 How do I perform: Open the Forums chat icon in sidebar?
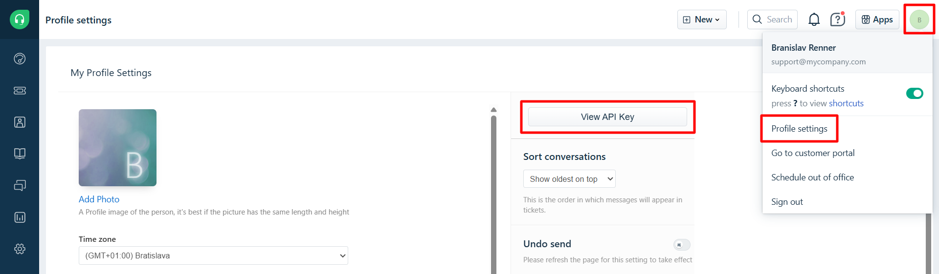(20, 186)
